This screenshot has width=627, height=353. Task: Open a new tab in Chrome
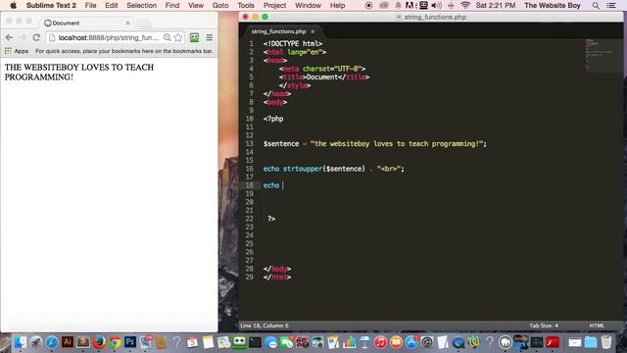click(144, 24)
